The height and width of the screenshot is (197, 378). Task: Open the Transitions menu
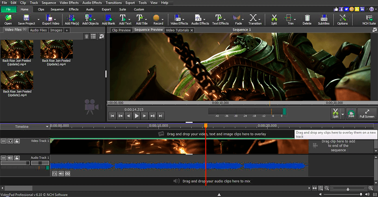tap(113, 3)
